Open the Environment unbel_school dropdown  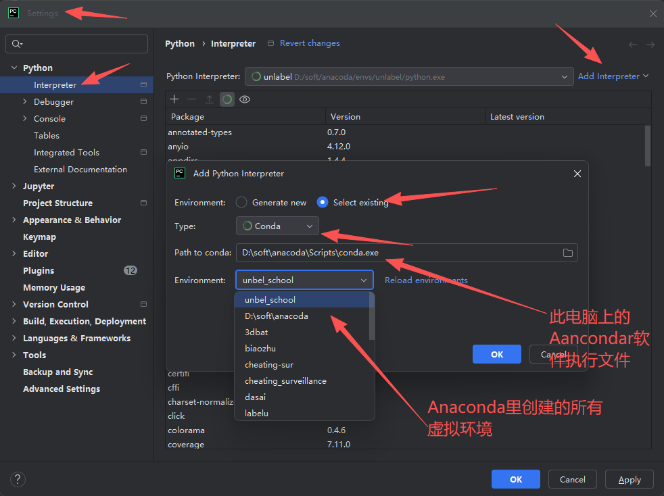[304, 280]
